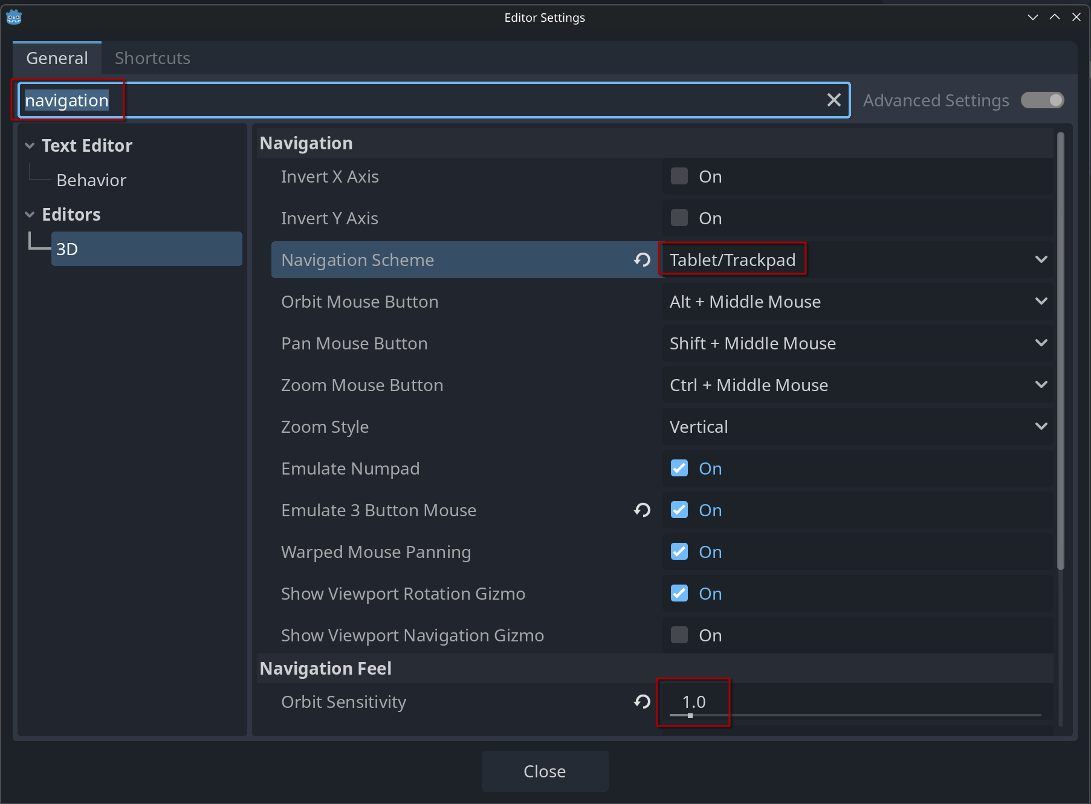
Task: Enable Show Viewport Navigation Gizmo
Action: [679, 635]
